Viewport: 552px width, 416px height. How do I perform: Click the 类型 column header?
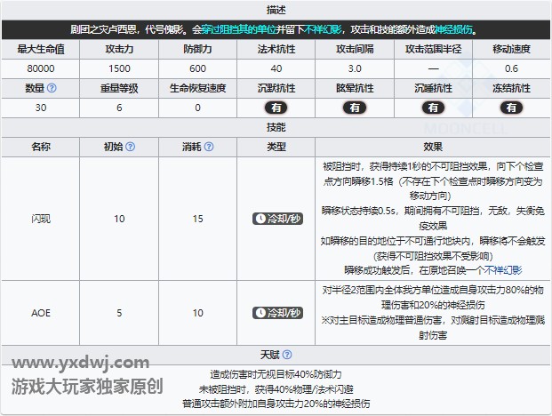pyautogui.click(x=276, y=147)
